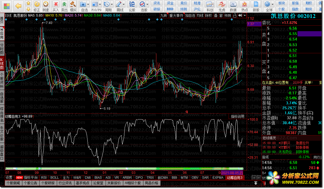
Task: Click the 修正 refresh icon
Action: [37, 4]
